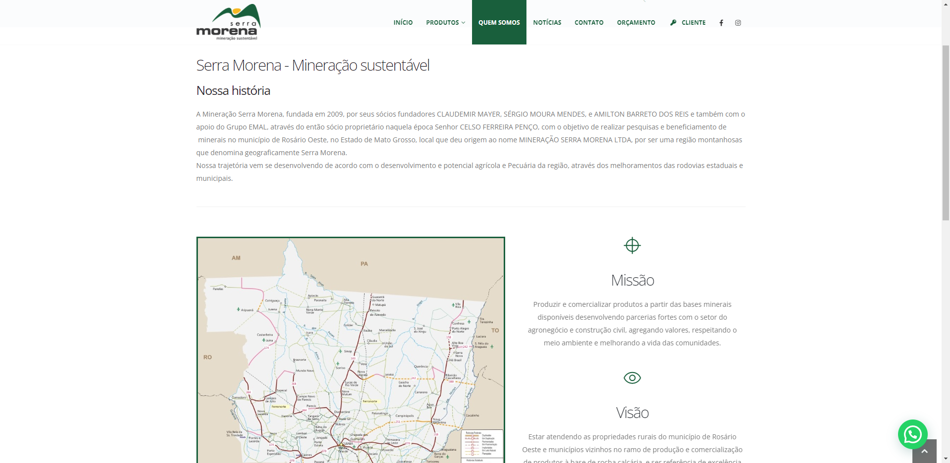
Task: Click the scrollbar down arrow
Action: pyautogui.click(x=946, y=459)
